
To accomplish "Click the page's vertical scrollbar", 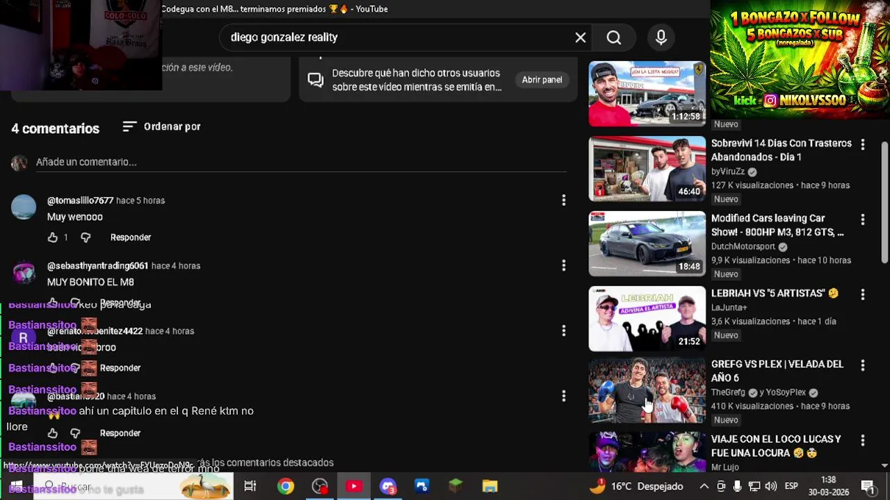I will coord(884,201).
